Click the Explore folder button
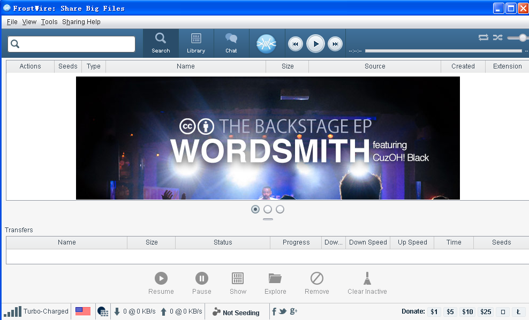 tap(275, 283)
